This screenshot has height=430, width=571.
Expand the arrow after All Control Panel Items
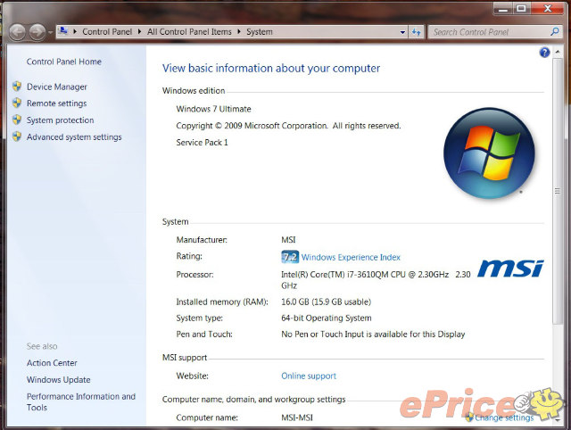coord(239,32)
